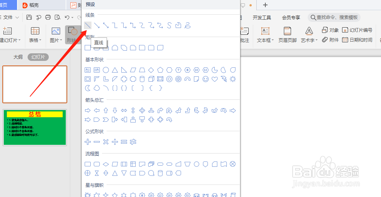This screenshot has width=381, height=197.
Task: Open the 文件 menu dropdown
Action: tap(11, 17)
